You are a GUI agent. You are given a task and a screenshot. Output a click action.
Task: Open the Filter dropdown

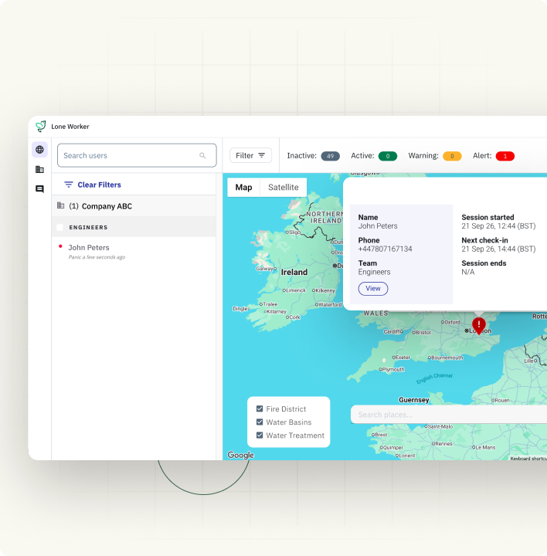[x=250, y=155]
